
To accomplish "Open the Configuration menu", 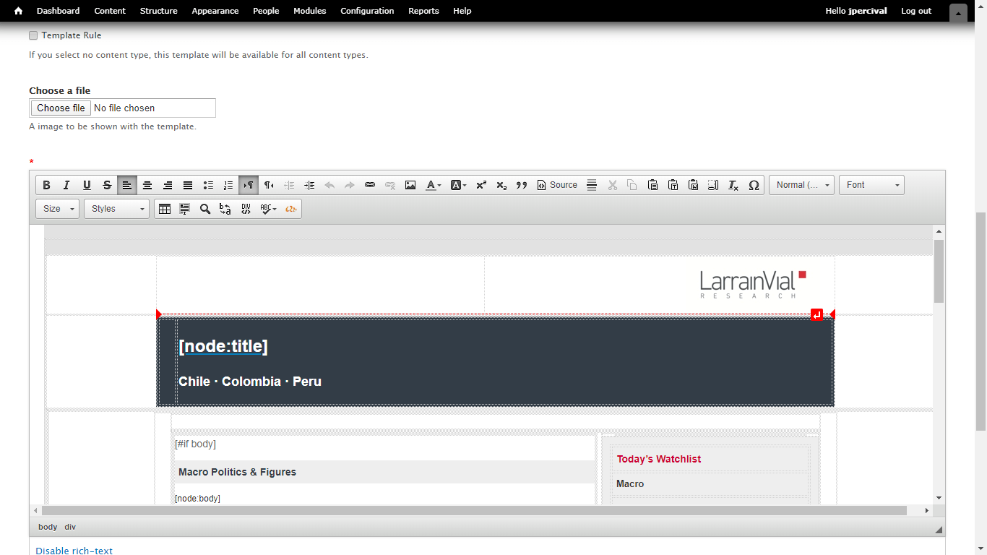I will coord(367,11).
